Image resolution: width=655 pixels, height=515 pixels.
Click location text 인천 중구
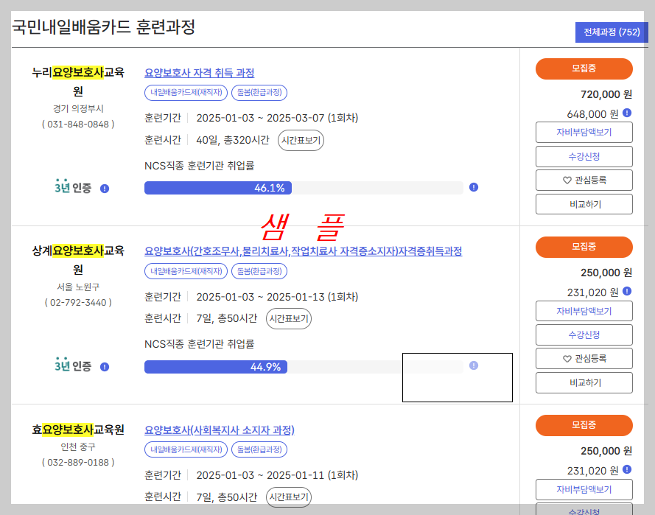pyautogui.click(x=78, y=447)
